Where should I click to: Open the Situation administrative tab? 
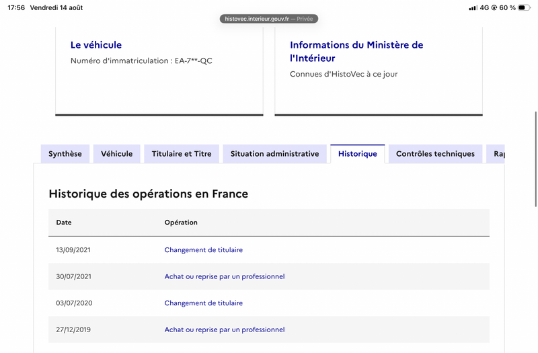(x=275, y=154)
